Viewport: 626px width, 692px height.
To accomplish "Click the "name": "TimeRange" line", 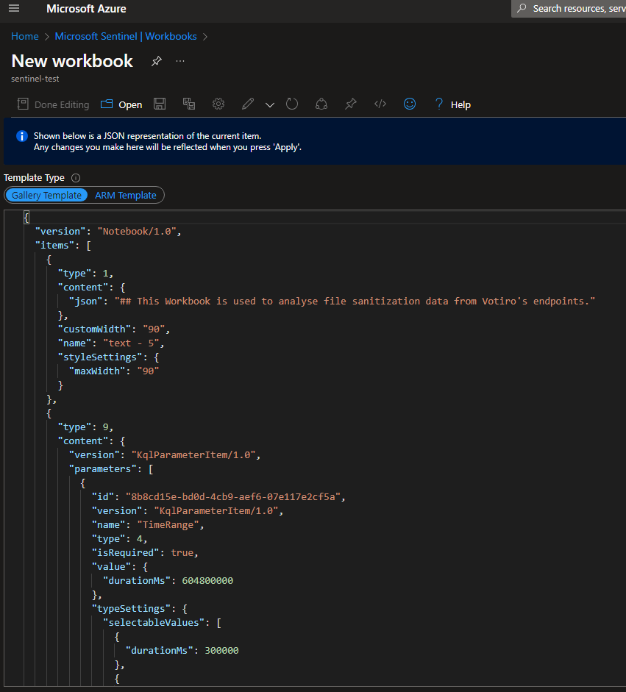I will coord(148,525).
